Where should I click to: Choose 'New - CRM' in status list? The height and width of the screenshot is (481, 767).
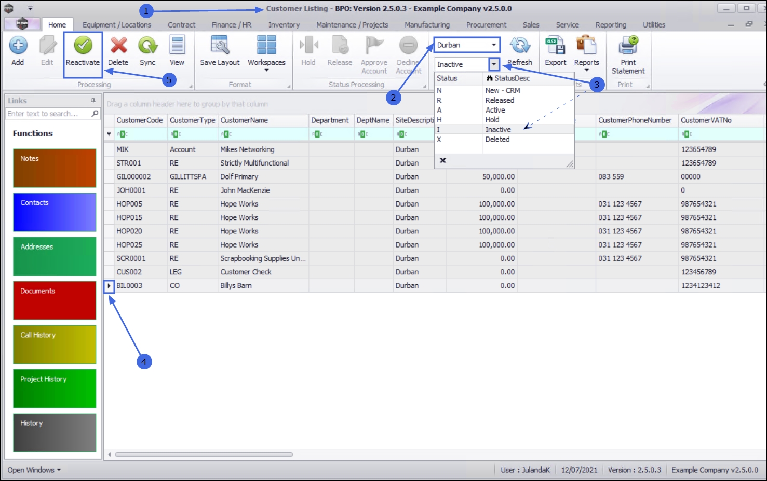pyautogui.click(x=503, y=90)
